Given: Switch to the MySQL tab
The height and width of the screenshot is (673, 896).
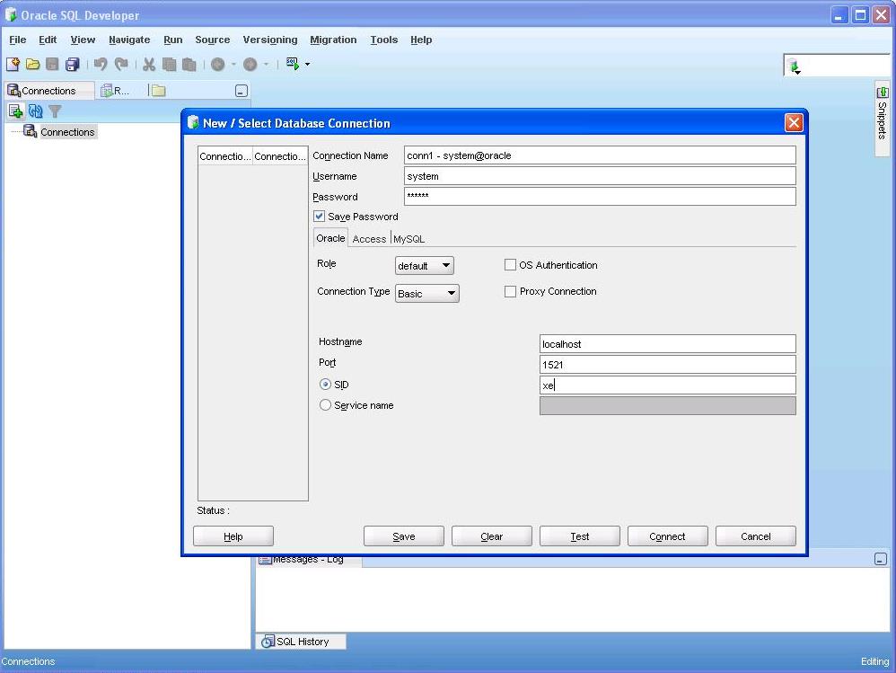Looking at the screenshot, I should 408,239.
